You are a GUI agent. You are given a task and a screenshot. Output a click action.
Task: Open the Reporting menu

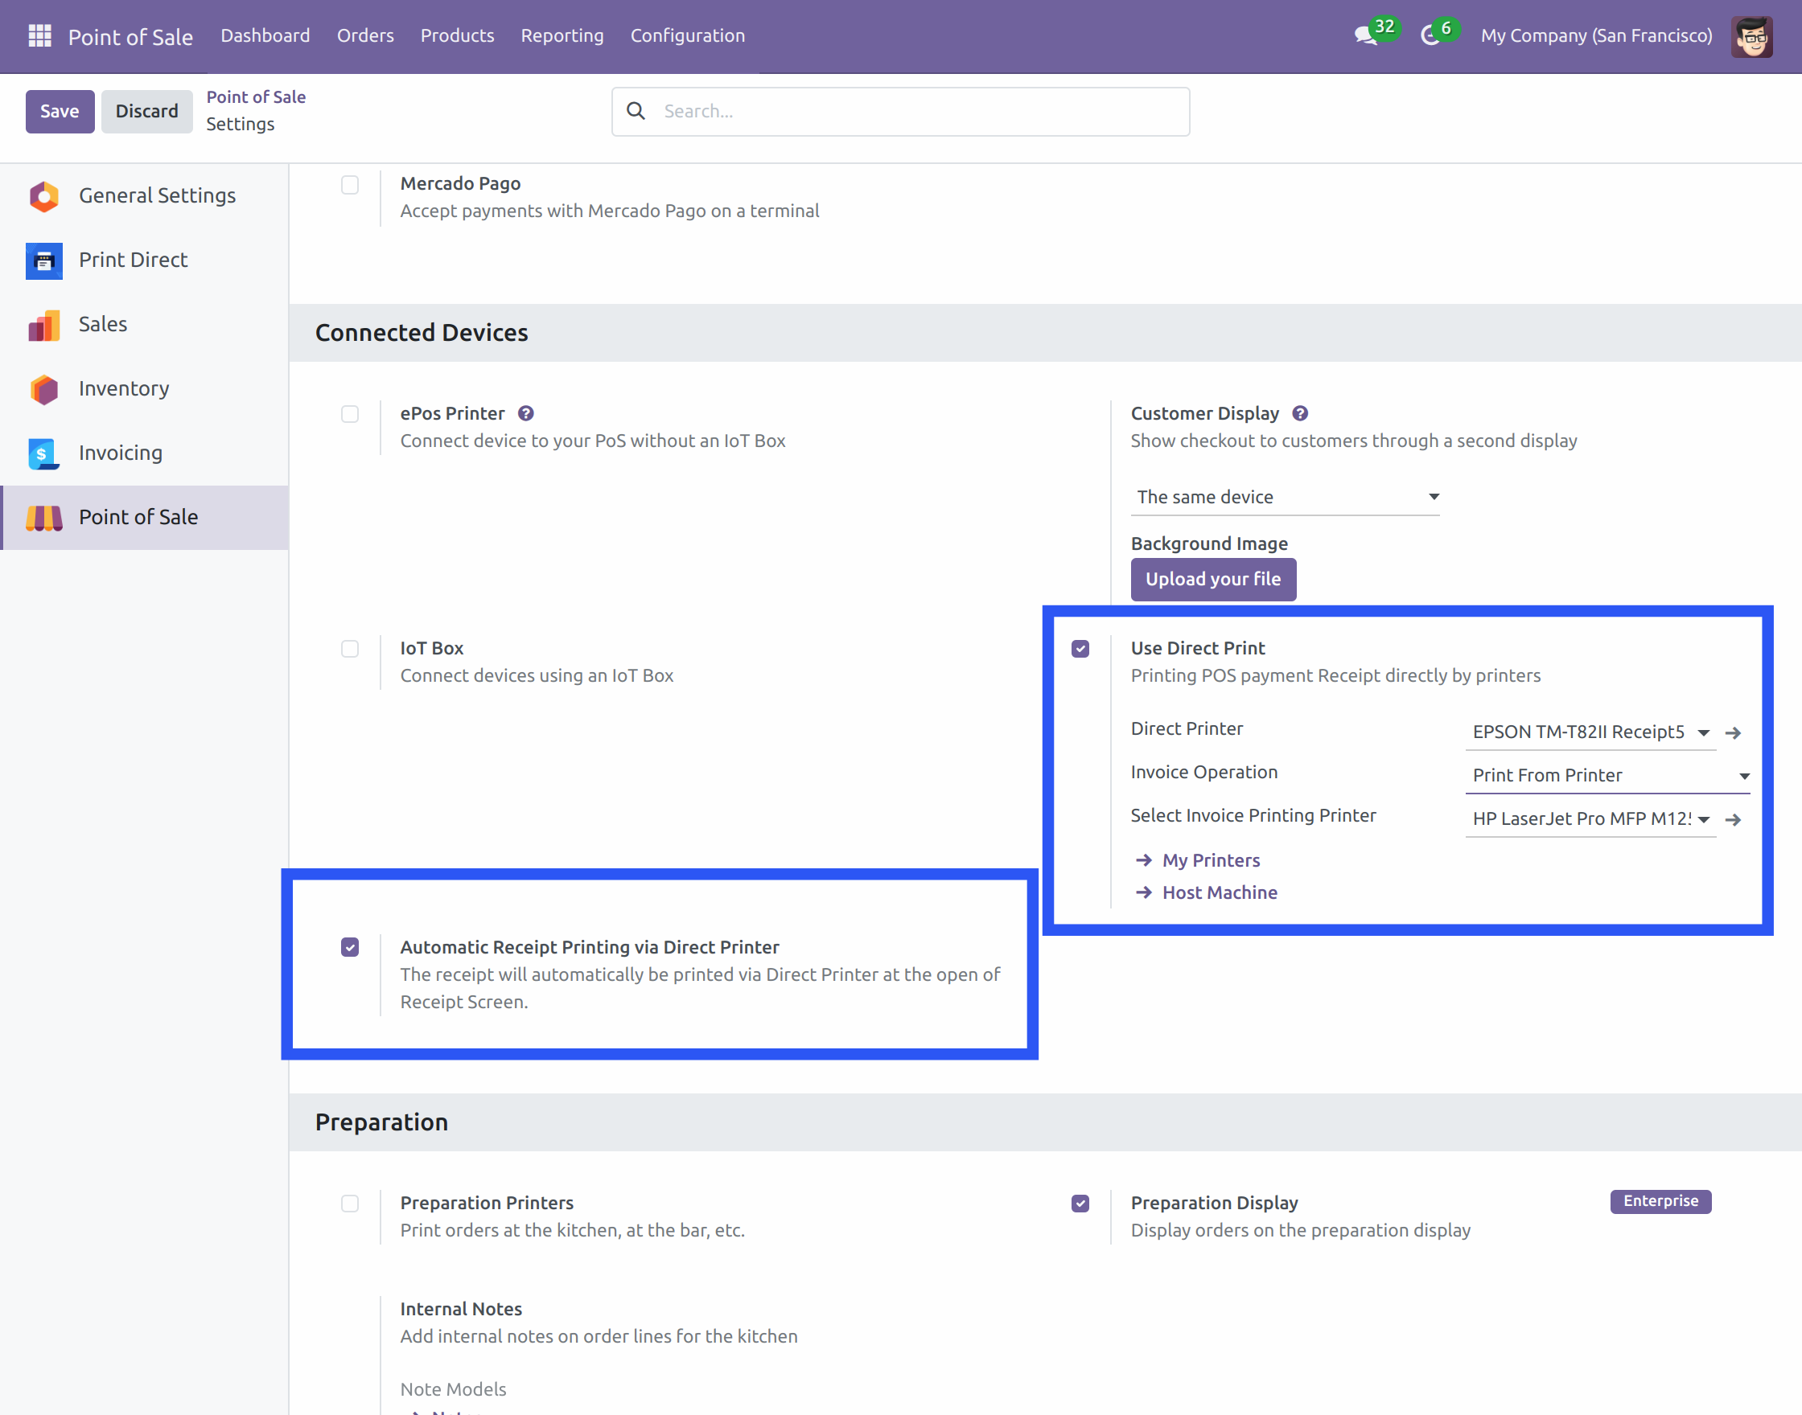(562, 35)
